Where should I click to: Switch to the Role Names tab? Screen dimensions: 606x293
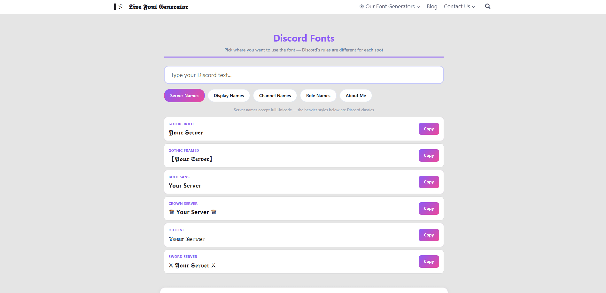[x=318, y=96]
